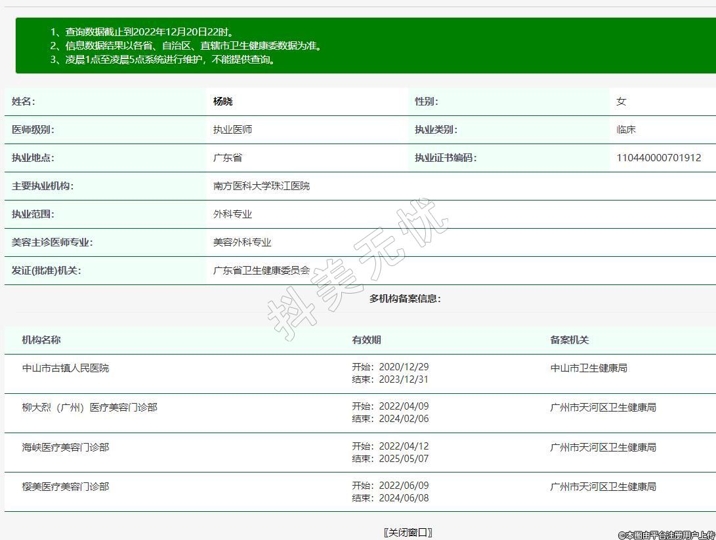Click the 备案机关 column header

pyautogui.click(x=569, y=340)
